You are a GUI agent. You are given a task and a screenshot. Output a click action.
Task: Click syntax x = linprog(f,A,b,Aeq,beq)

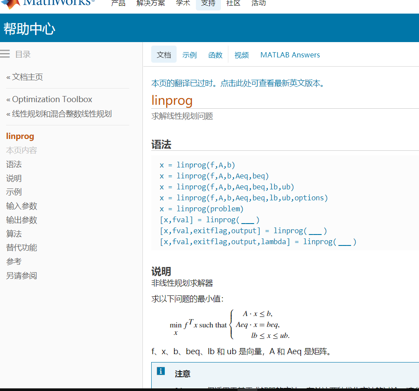point(214,176)
